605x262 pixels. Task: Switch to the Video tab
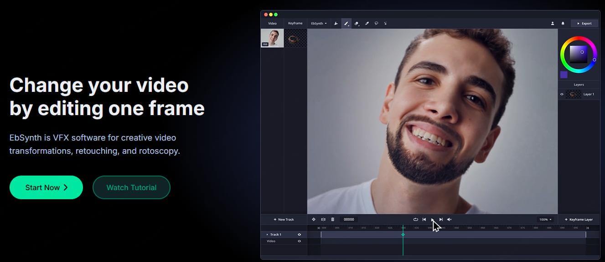(272, 23)
